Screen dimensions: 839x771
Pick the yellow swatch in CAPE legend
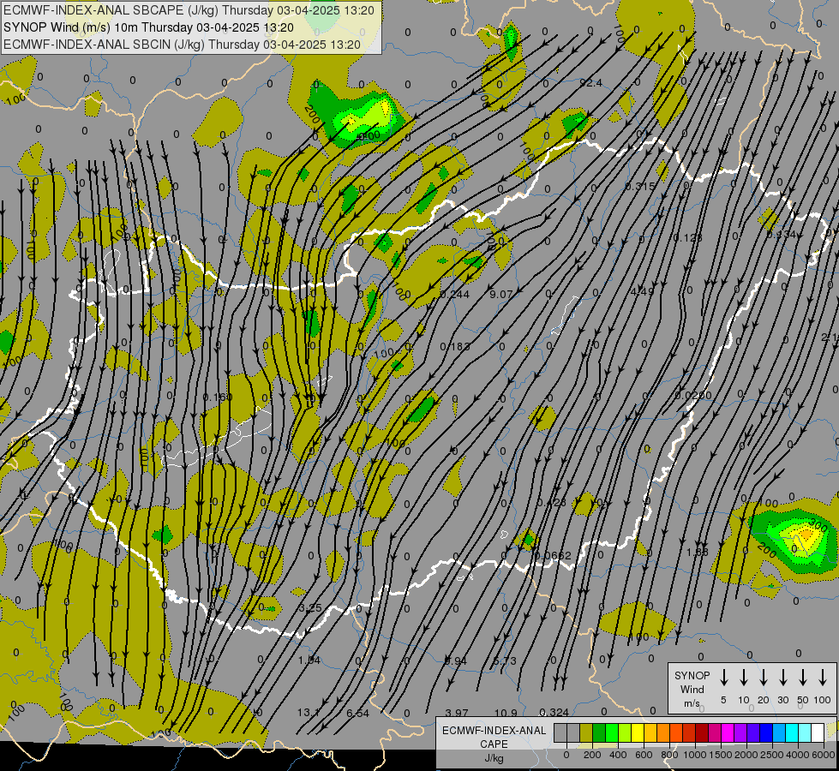[638, 733]
